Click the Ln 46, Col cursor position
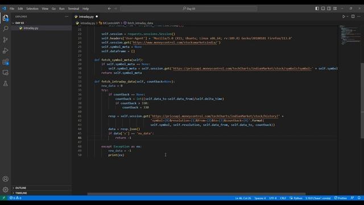This screenshot has height=205, width=364. pyautogui.click(x=243, y=198)
